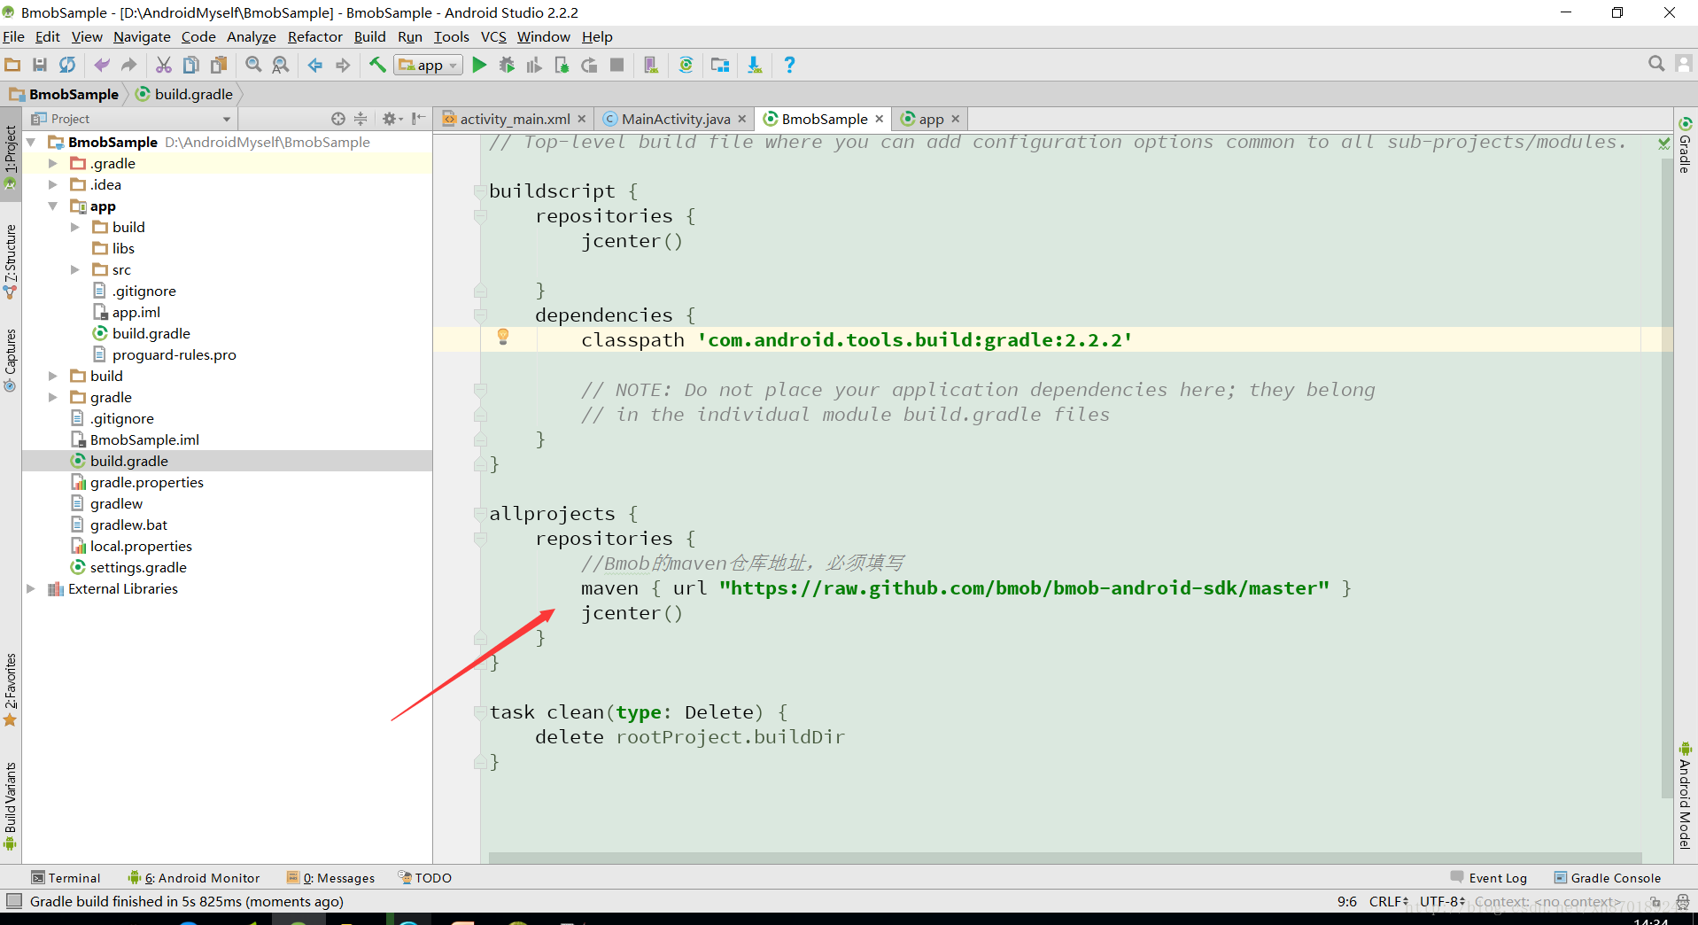Save all files with the floppy icon
1698x925 pixels.
(x=40, y=65)
